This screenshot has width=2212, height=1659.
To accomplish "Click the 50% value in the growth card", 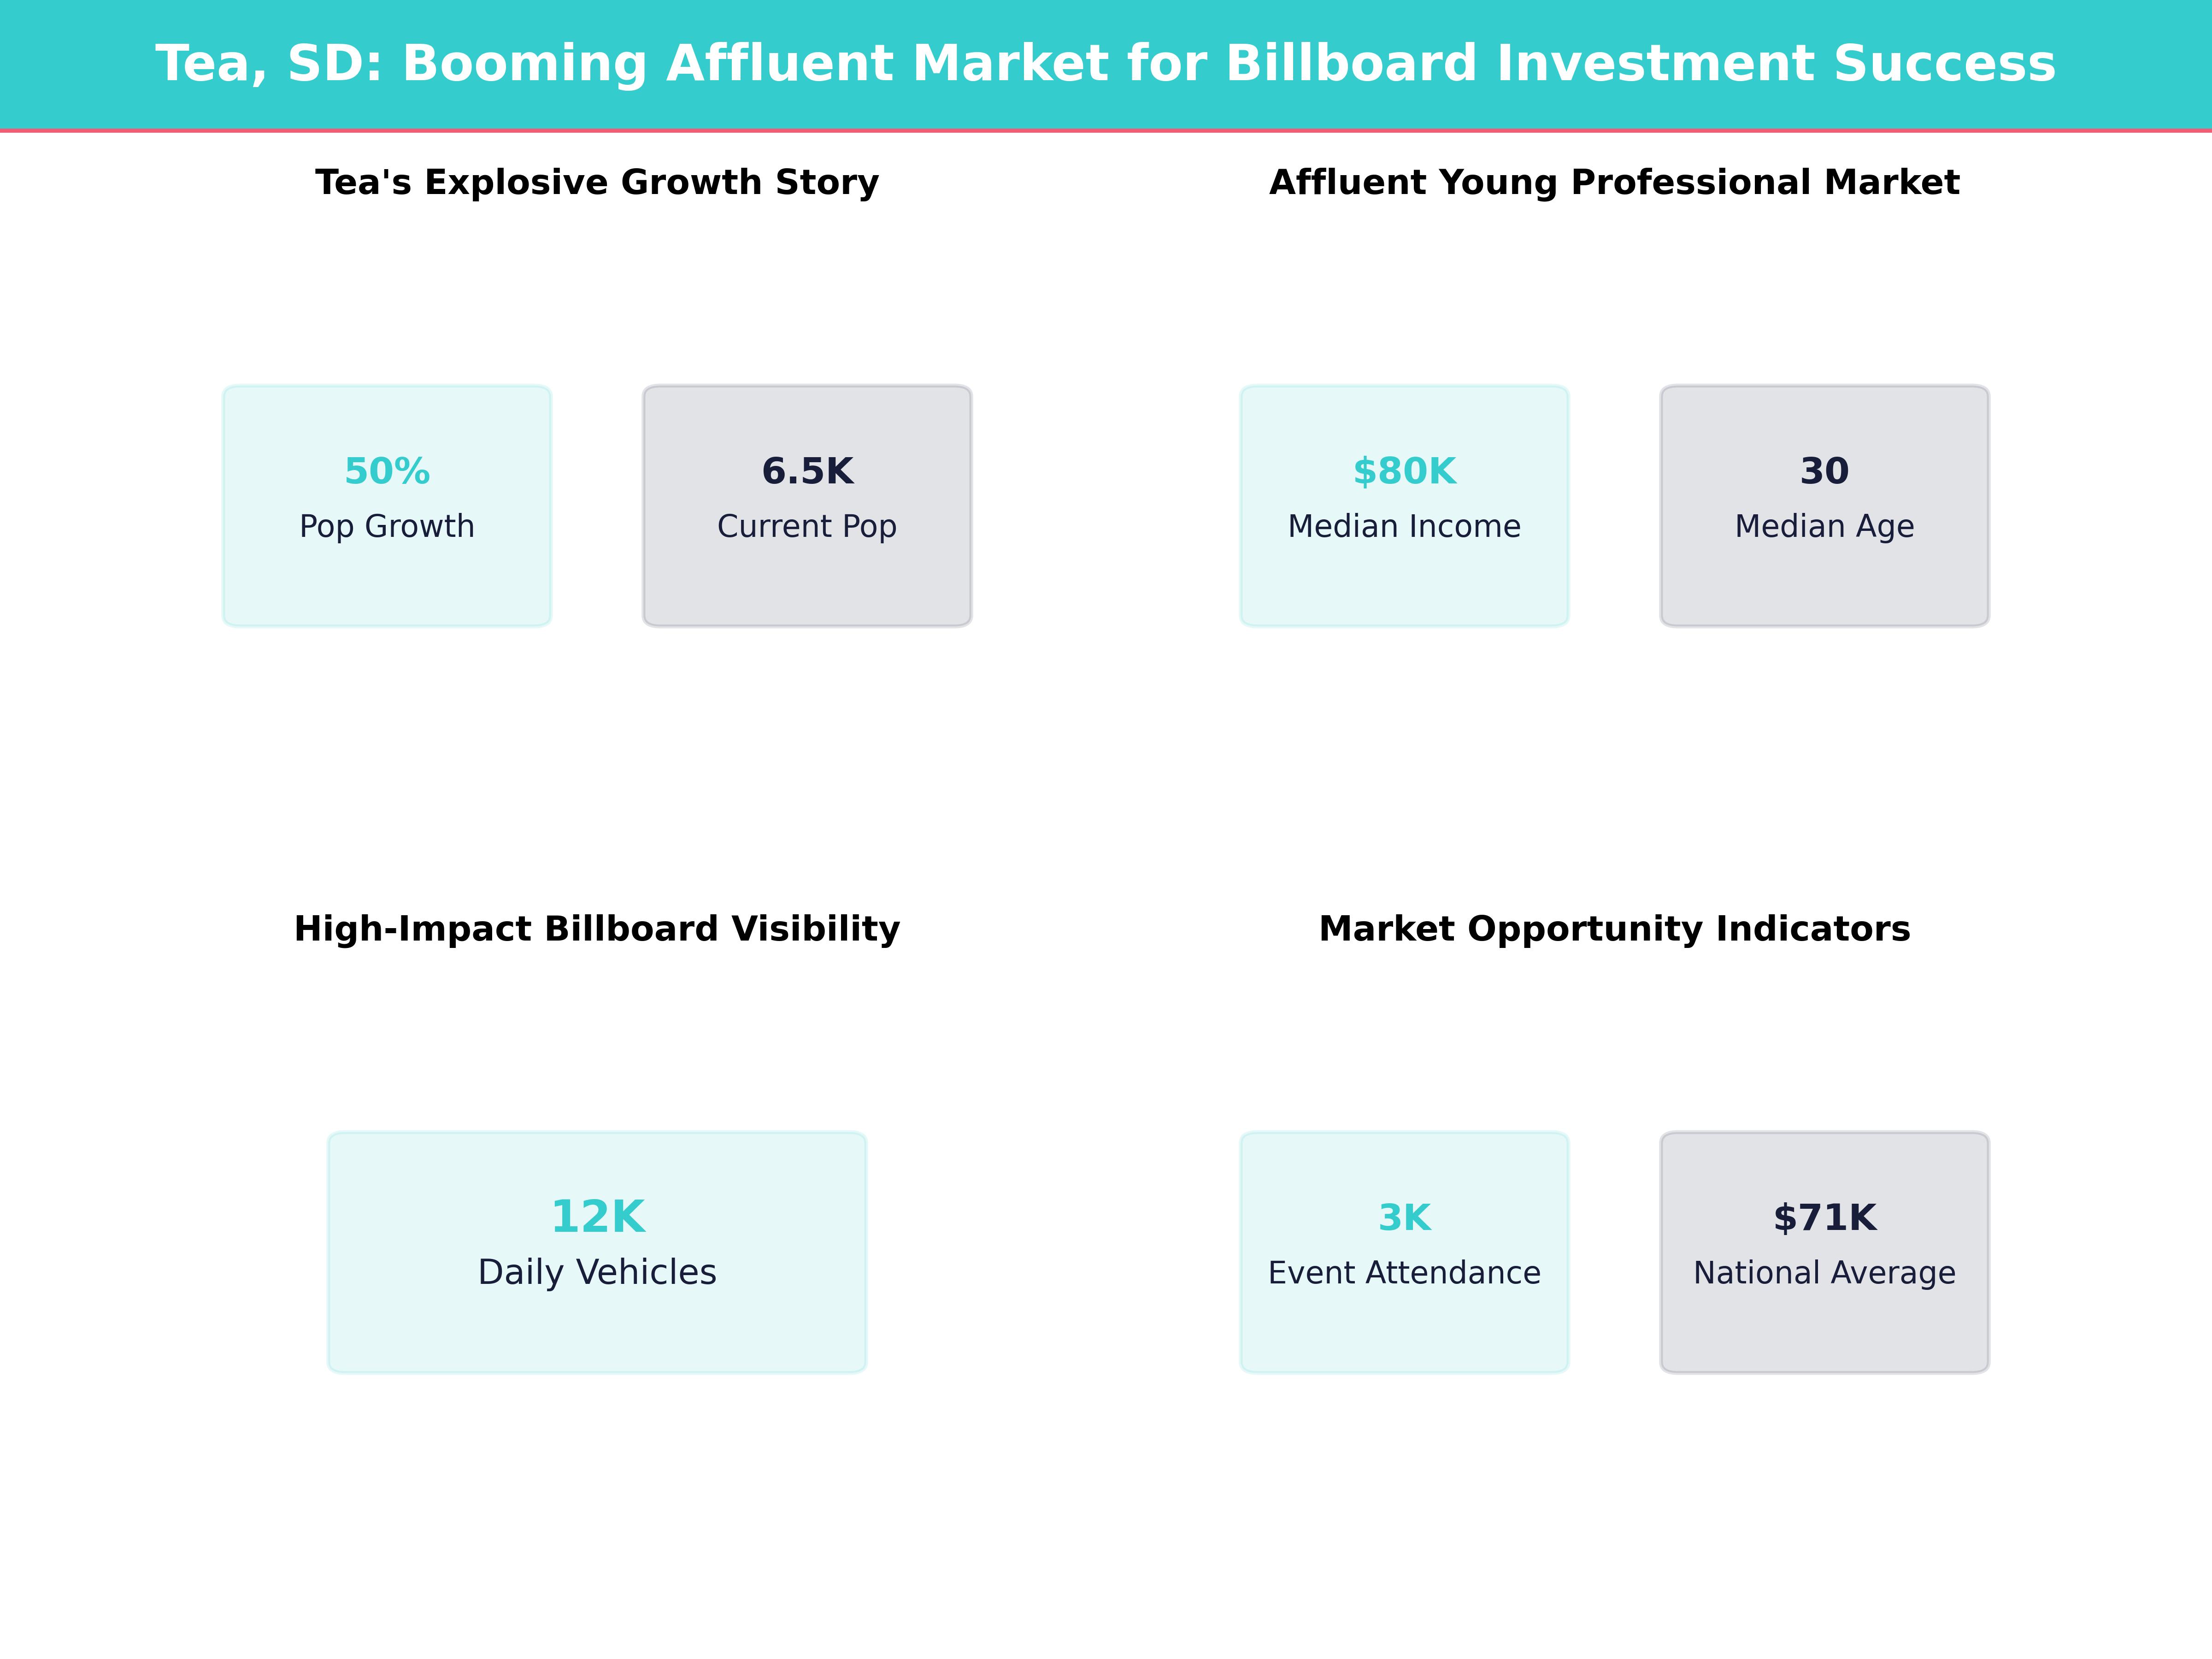I will click(x=387, y=470).
